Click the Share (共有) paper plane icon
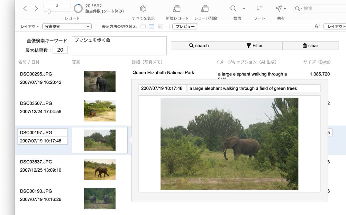Image resolution: width=346 pixels, height=215 pixels. click(279, 8)
